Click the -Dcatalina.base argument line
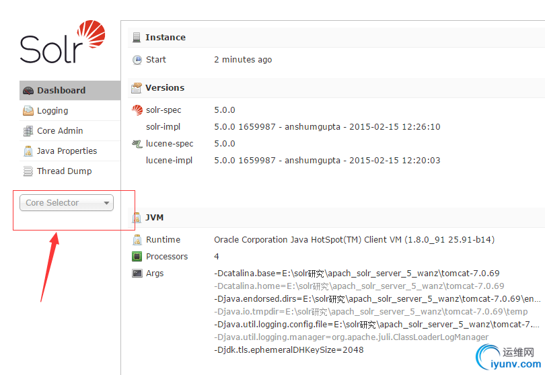This screenshot has height=375, width=545. click(357, 274)
